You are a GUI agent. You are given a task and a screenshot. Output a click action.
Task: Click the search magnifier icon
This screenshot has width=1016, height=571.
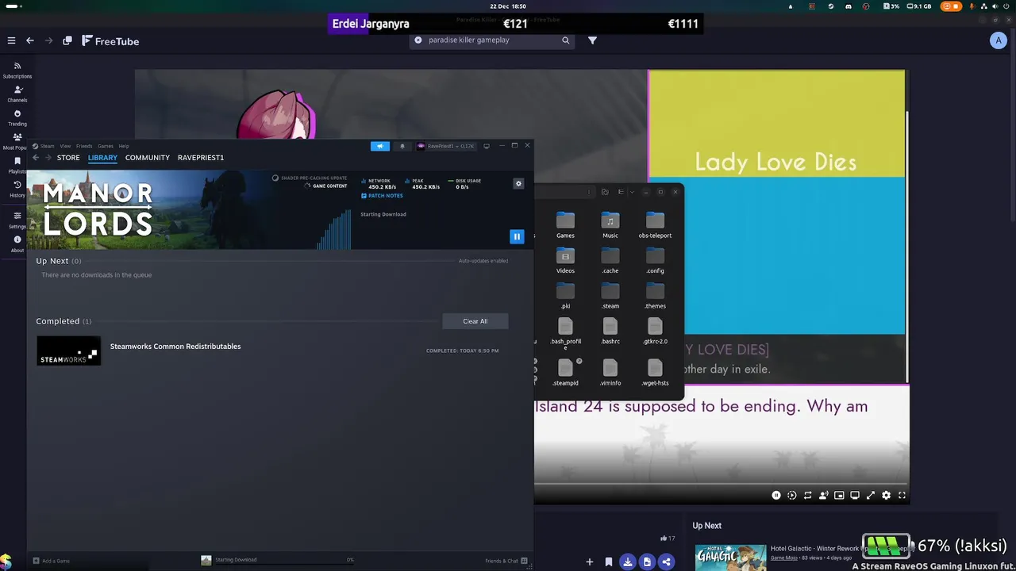point(566,40)
